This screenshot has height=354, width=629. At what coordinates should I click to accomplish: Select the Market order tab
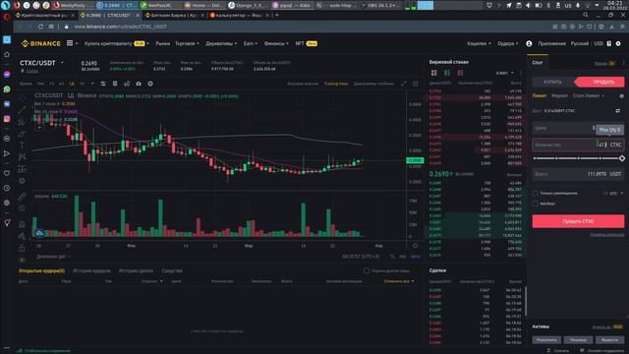(559, 96)
